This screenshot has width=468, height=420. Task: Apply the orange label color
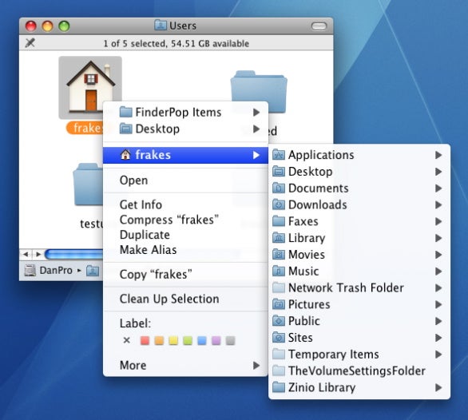[159, 340]
